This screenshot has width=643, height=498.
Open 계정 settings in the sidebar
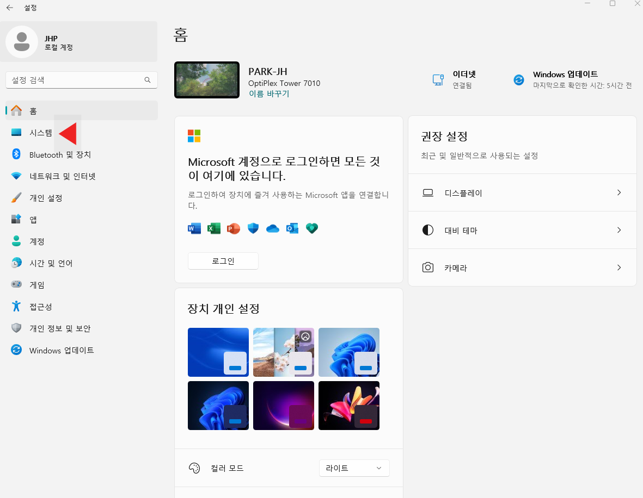(x=82, y=241)
